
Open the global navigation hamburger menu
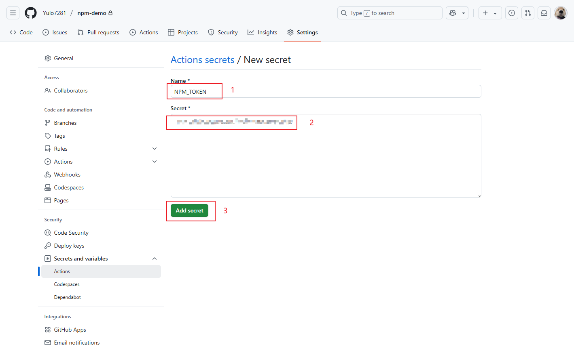pyautogui.click(x=13, y=13)
